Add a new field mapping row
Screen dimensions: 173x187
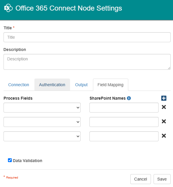164,98
